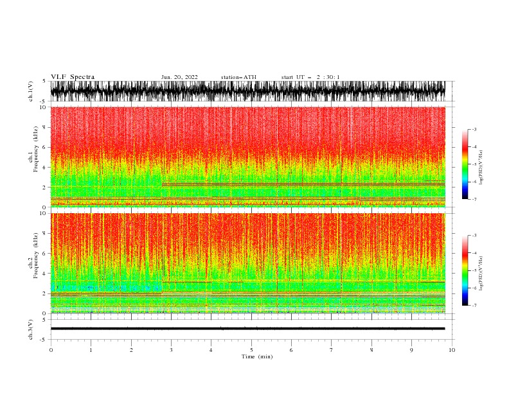Click the "8" tick on the time axis

tap(371, 350)
